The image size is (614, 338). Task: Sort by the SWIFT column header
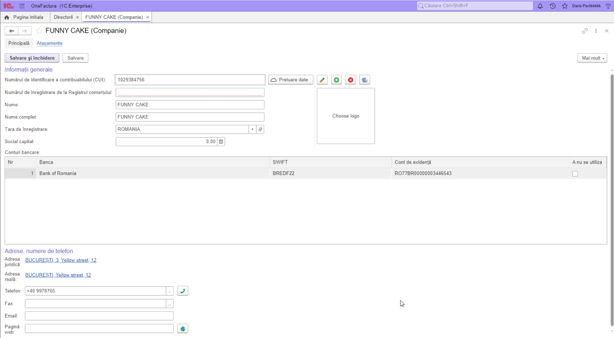click(331, 162)
